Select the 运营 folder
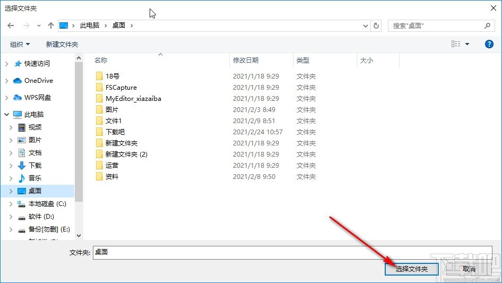Screen dimensions: 502x283 [x=112, y=165]
